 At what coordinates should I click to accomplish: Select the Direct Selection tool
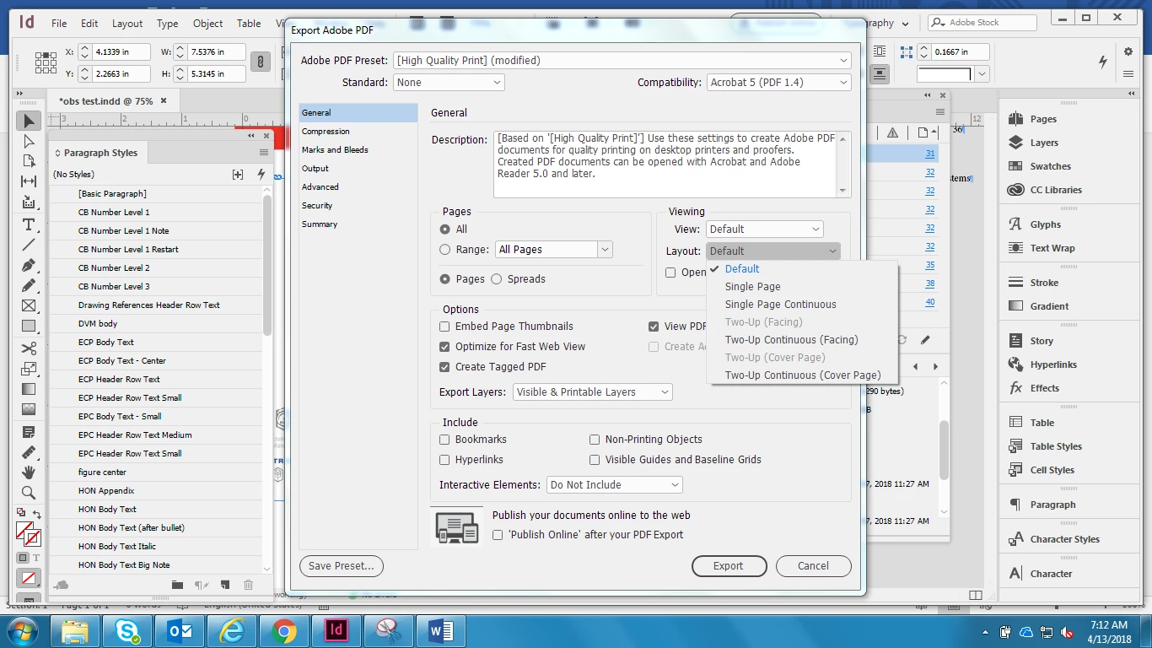29,142
